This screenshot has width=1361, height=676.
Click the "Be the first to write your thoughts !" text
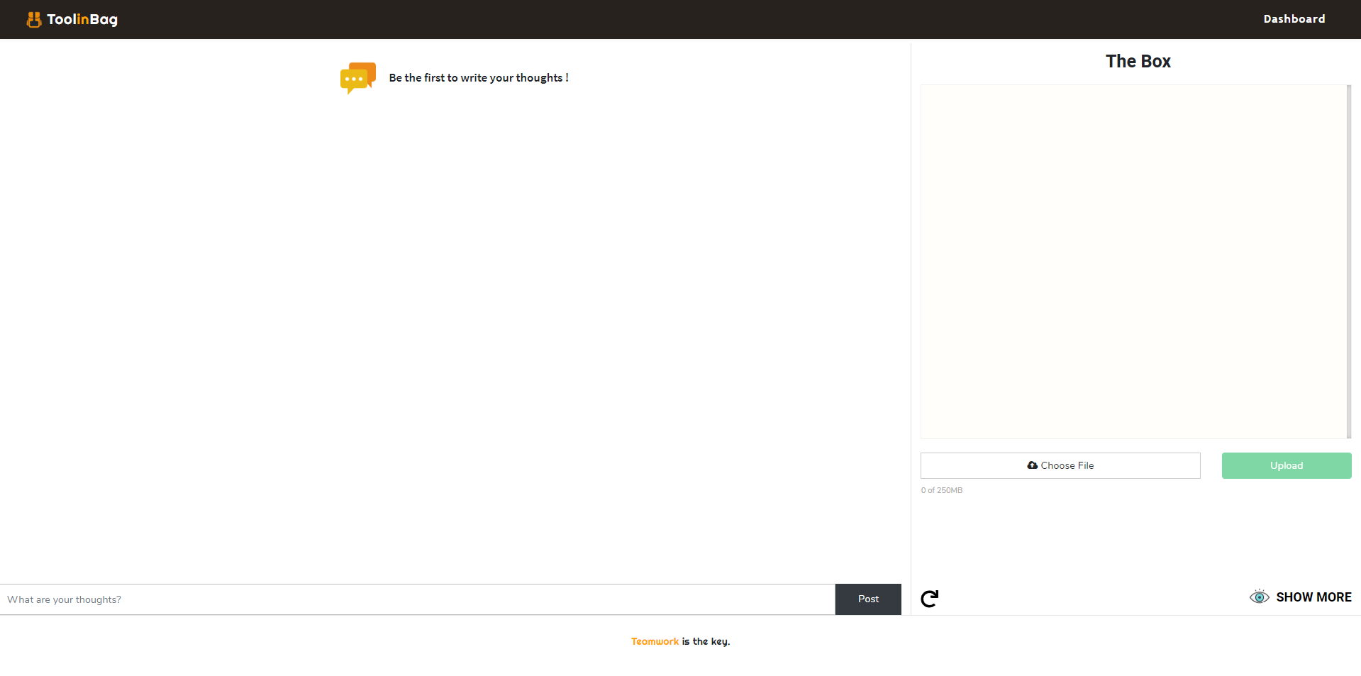point(479,78)
